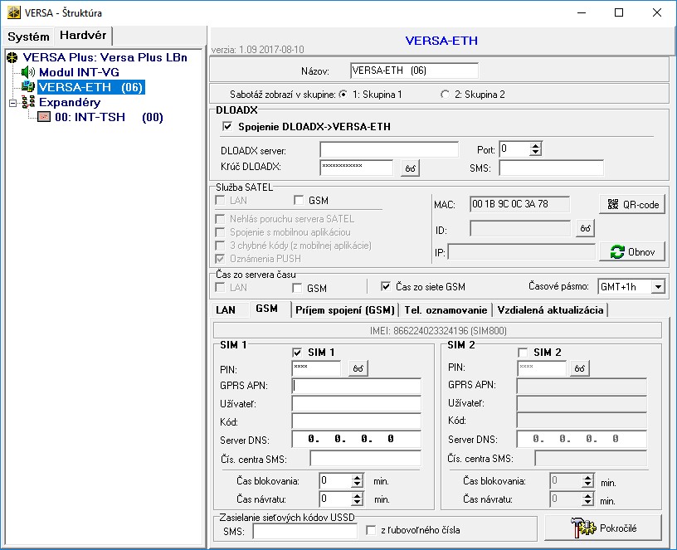Click the speaker icon beside Modul INT-VG
The image size is (677, 550).
[27, 72]
